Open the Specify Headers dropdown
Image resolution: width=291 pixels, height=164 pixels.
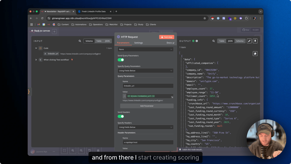pyautogui.click(x=145, y=127)
